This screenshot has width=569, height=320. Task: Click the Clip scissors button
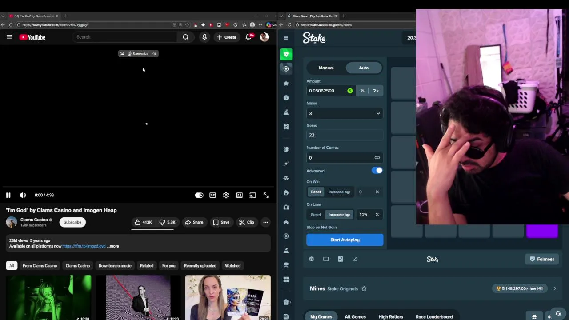coord(246,222)
